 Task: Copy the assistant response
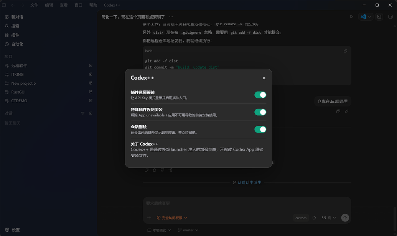click(147, 170)
